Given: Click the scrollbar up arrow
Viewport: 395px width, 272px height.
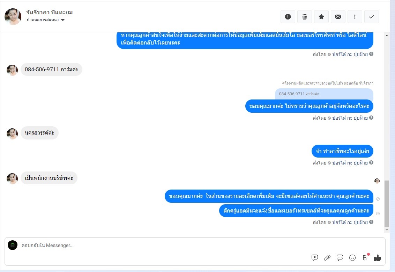Looking at the screenshot, I should [x=387, y=36].
